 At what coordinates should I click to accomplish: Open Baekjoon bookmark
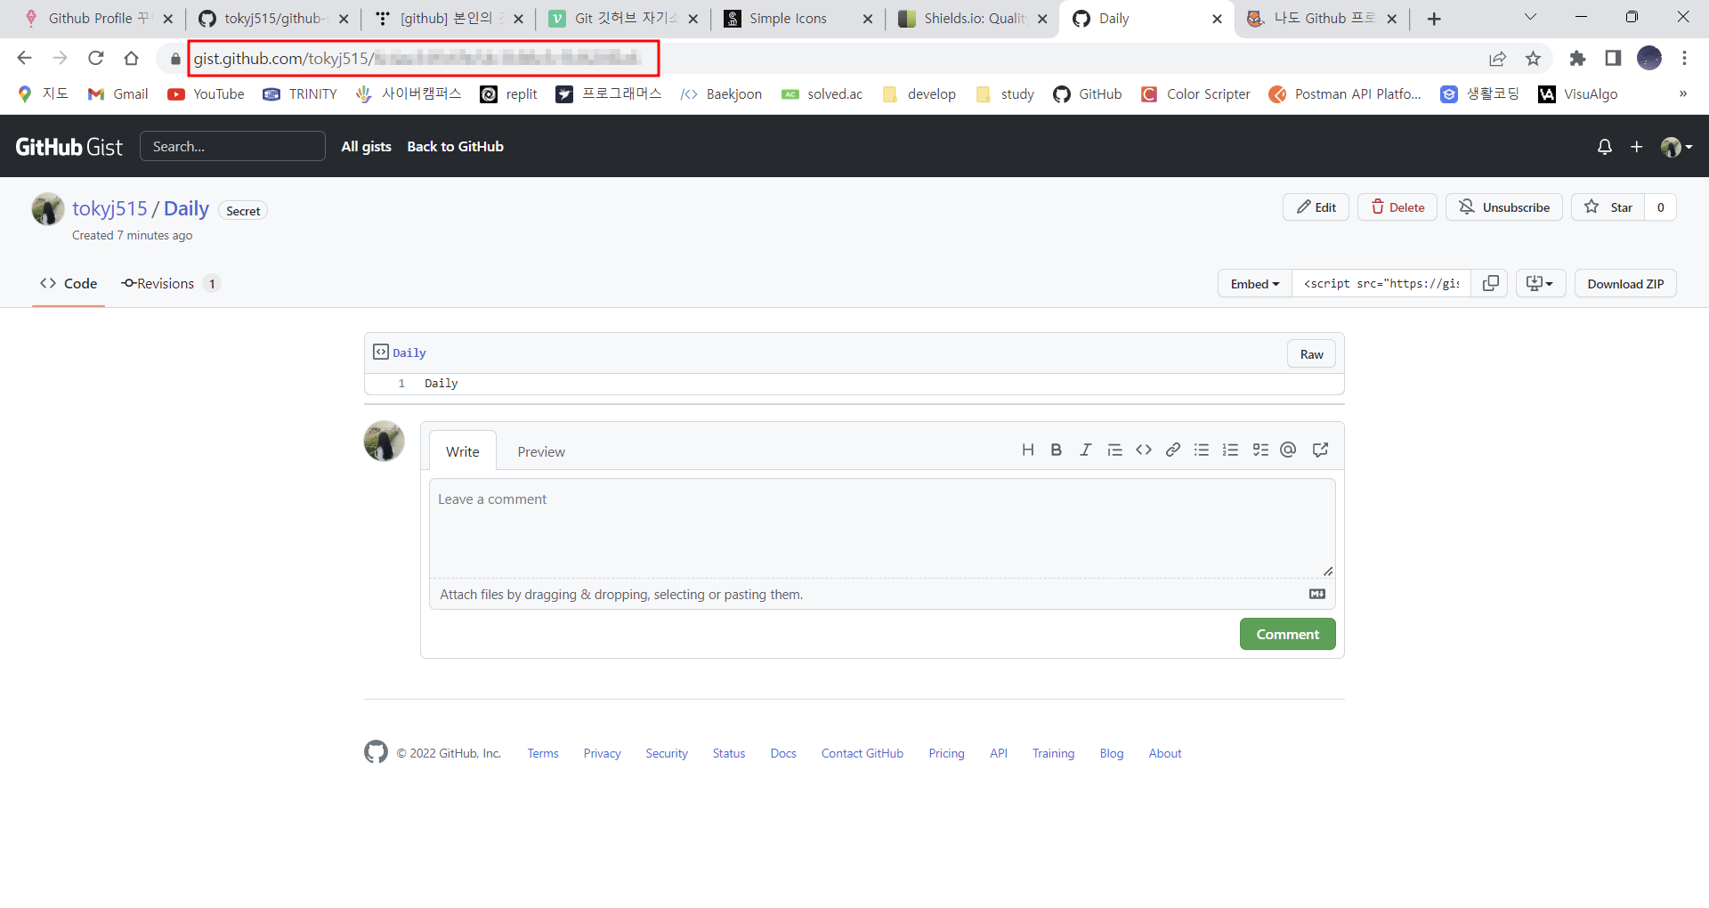click(721, 93)
